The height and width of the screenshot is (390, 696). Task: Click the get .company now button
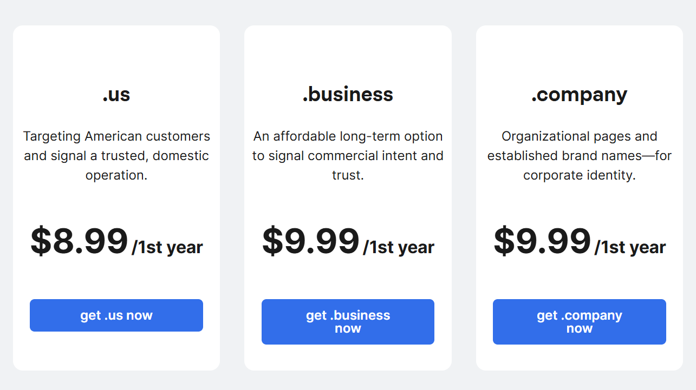click(579, 321)
